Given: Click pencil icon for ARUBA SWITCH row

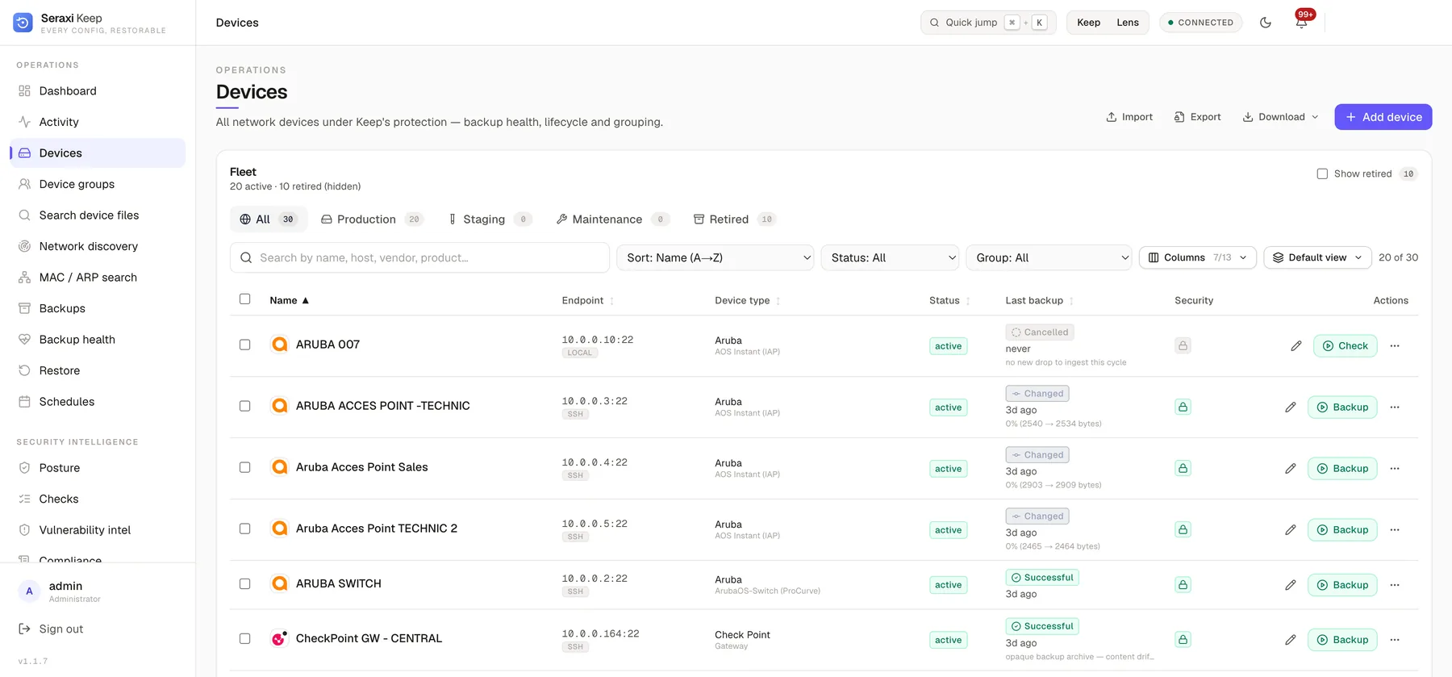Looking at the screenshot, I should (x=1291, y=585).
